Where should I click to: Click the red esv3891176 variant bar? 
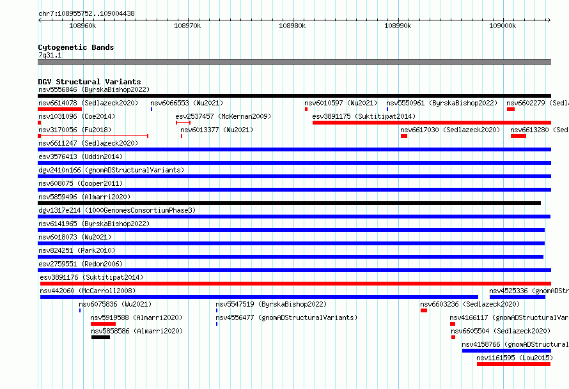pos(296,284)
